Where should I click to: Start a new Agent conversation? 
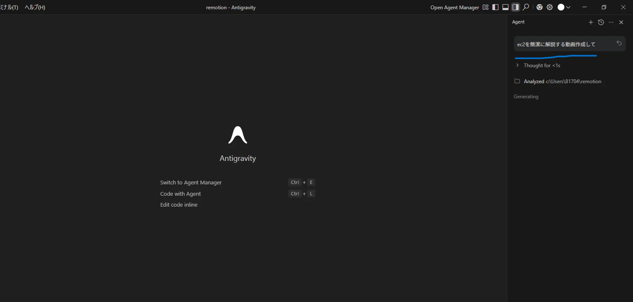(591, 22)
